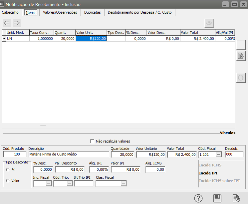Open Inc. Fiscal lookup ellipsis button
The height and width of the screenshot is (204, 248).
[x=48, y=183]
